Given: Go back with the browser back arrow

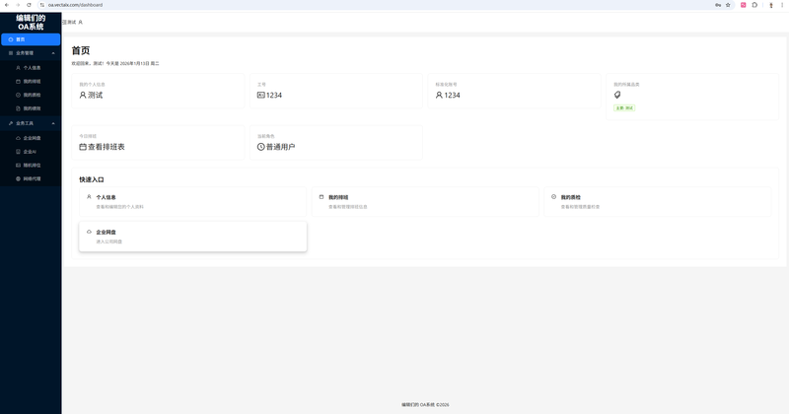Looking at the screenshot, I should 7,5.
